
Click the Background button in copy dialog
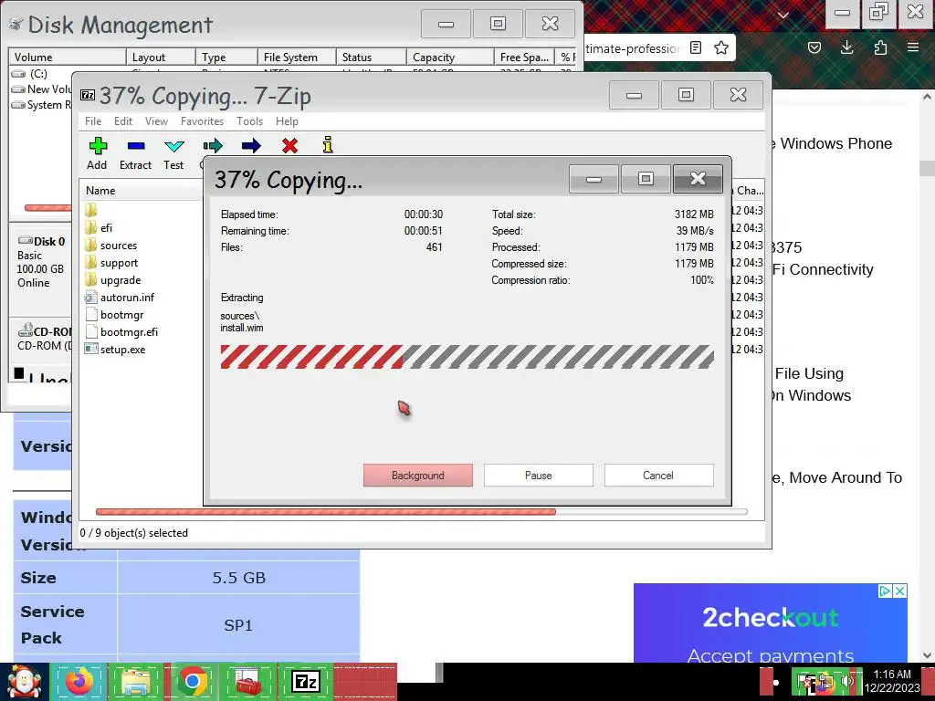click(x=418, y=475)
